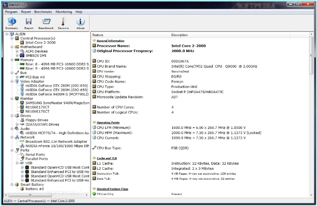Select Row: 9 memory module entry
The width and height of the screenshot is (317, 206).
[57, 68]
